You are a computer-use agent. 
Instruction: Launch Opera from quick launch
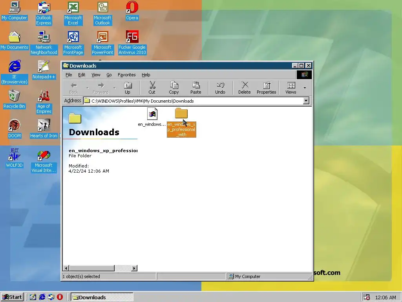pos(60,297)
